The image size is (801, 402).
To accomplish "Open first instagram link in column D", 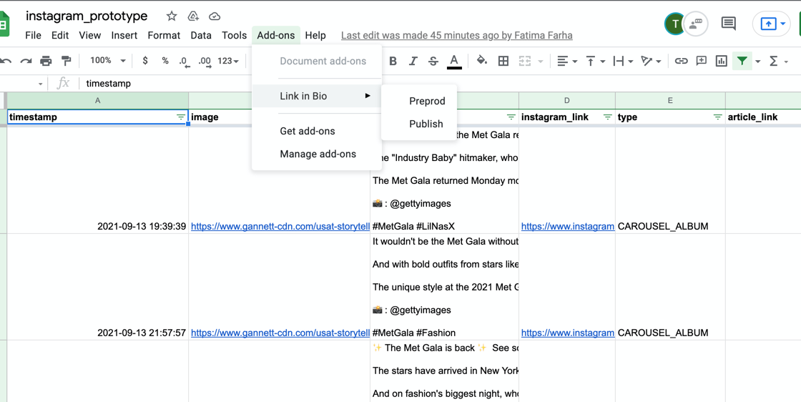I will pos(567,226).
